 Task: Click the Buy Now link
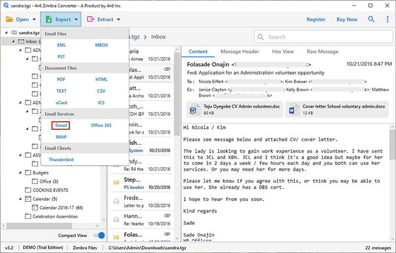tap(347, 19)
